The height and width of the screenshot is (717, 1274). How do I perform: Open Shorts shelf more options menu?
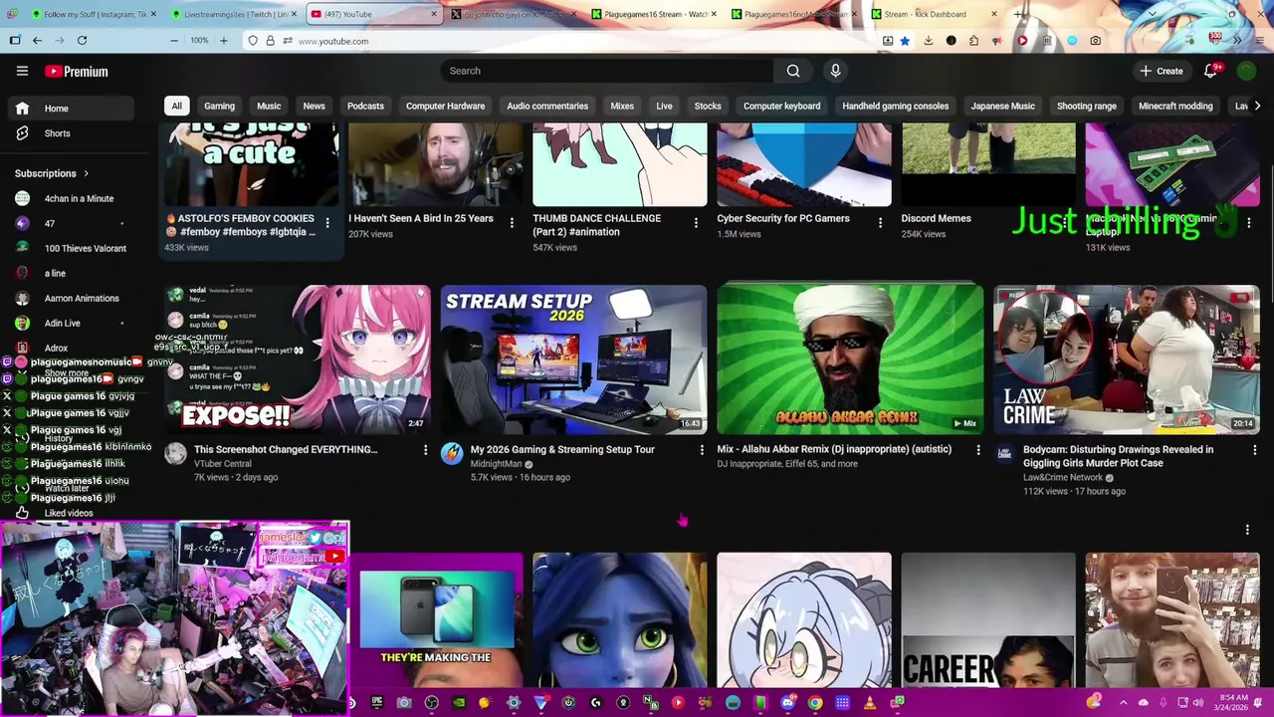point(1247,530)
